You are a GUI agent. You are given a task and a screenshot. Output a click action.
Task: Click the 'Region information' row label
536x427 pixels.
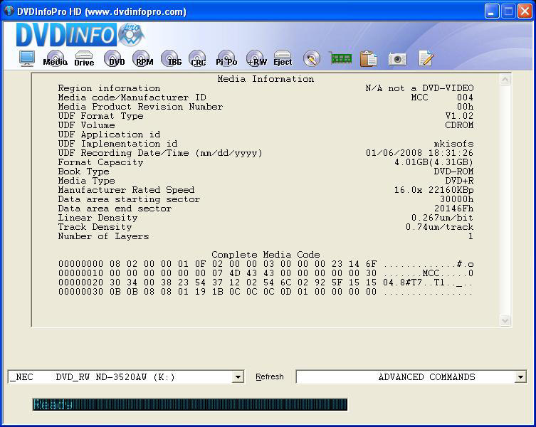(109, 88)
